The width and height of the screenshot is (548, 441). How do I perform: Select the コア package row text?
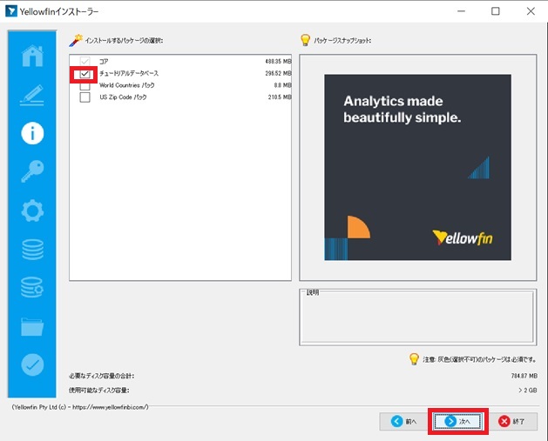pos(104,62)
